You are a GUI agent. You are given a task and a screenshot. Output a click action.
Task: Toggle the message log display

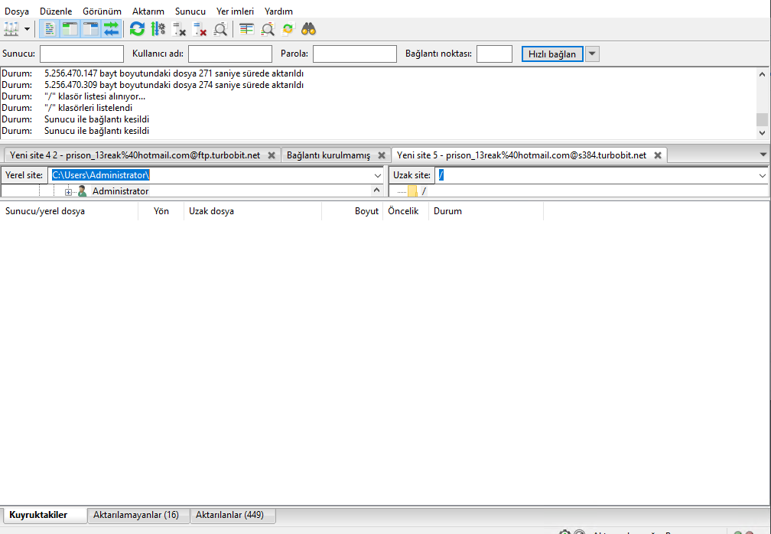50,29
